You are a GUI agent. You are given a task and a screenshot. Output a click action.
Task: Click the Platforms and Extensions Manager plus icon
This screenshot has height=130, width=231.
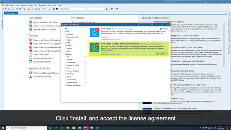31,73
